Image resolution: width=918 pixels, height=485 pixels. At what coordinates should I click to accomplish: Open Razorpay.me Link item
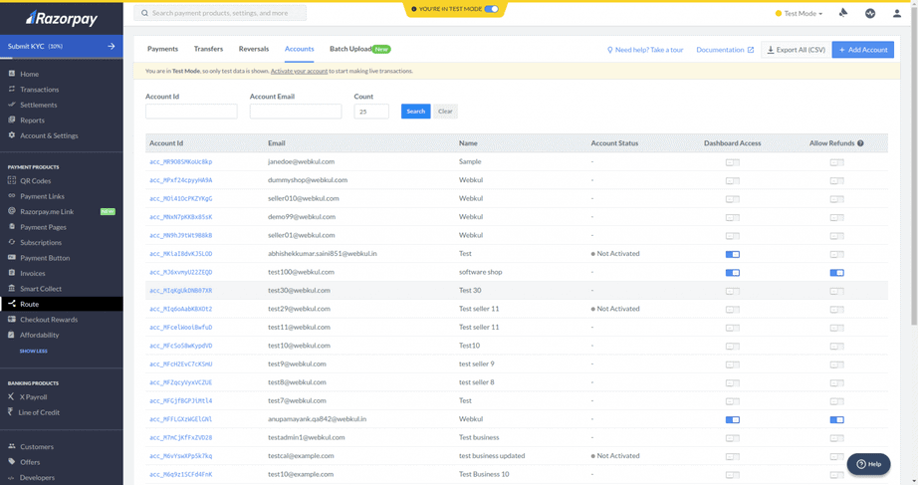(x=47, y=211)
